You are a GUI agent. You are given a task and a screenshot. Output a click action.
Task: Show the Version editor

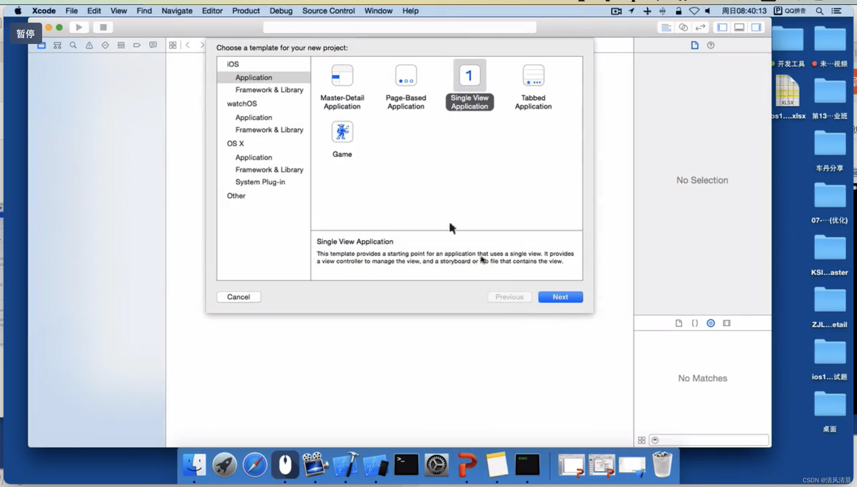click(700, 27)
